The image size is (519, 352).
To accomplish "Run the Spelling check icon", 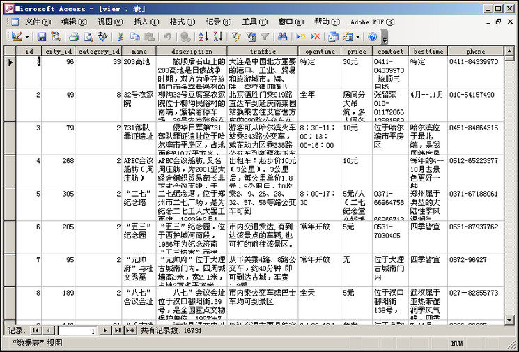I will (102, 37).
